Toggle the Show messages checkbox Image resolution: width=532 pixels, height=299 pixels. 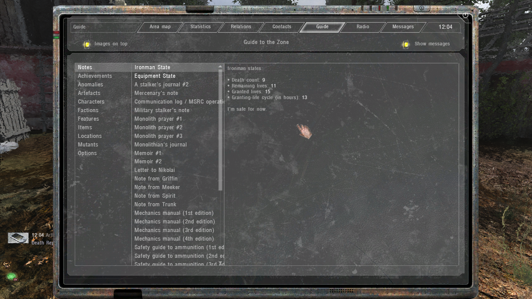tap(406, 44)
